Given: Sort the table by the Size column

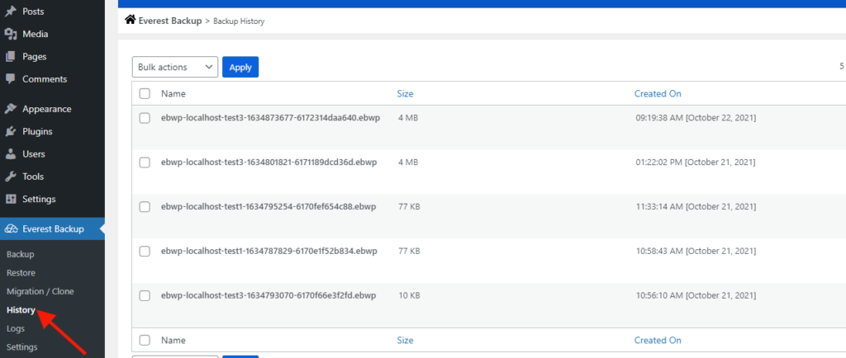Looking at the screenshot, I should pos(405,94).
